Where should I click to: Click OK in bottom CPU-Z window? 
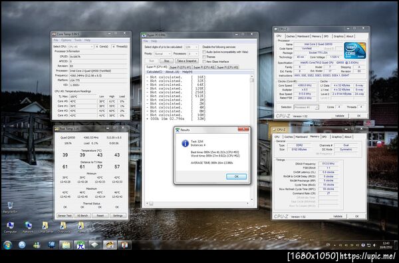356,216
